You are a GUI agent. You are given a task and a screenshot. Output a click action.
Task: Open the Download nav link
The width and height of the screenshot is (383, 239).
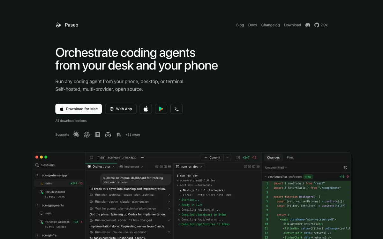click(292, 25)
